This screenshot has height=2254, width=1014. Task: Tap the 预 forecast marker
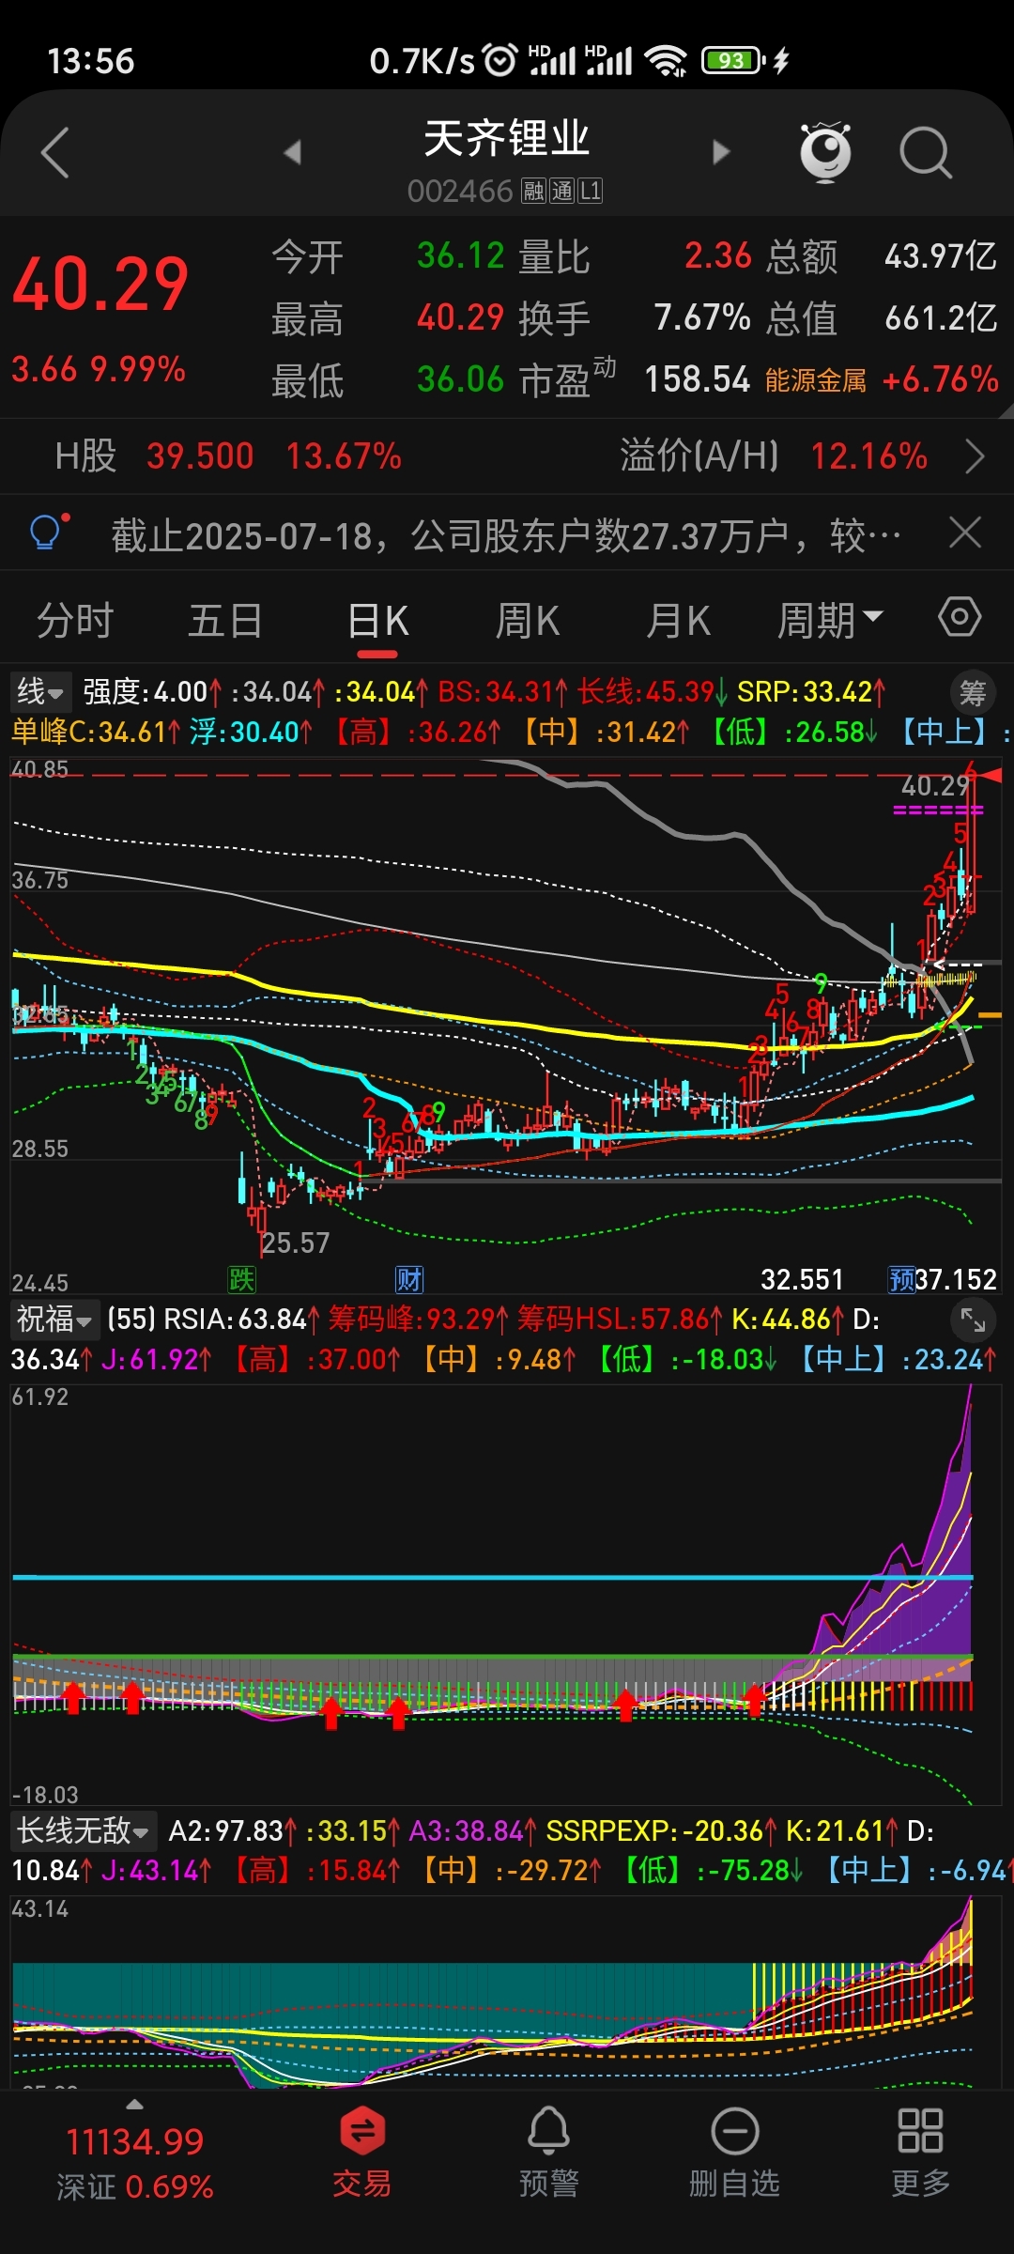tap(901, 1279)
